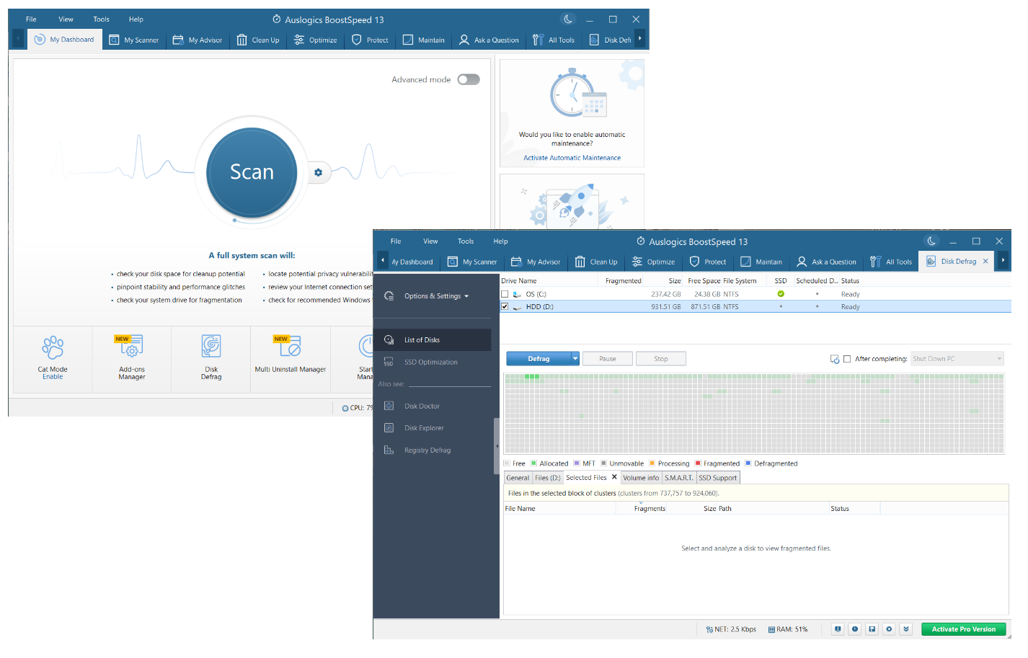This screenshot has width=1028, height=658.
Task: Select List of Disks in sidebar
Action: click(433, 340)
